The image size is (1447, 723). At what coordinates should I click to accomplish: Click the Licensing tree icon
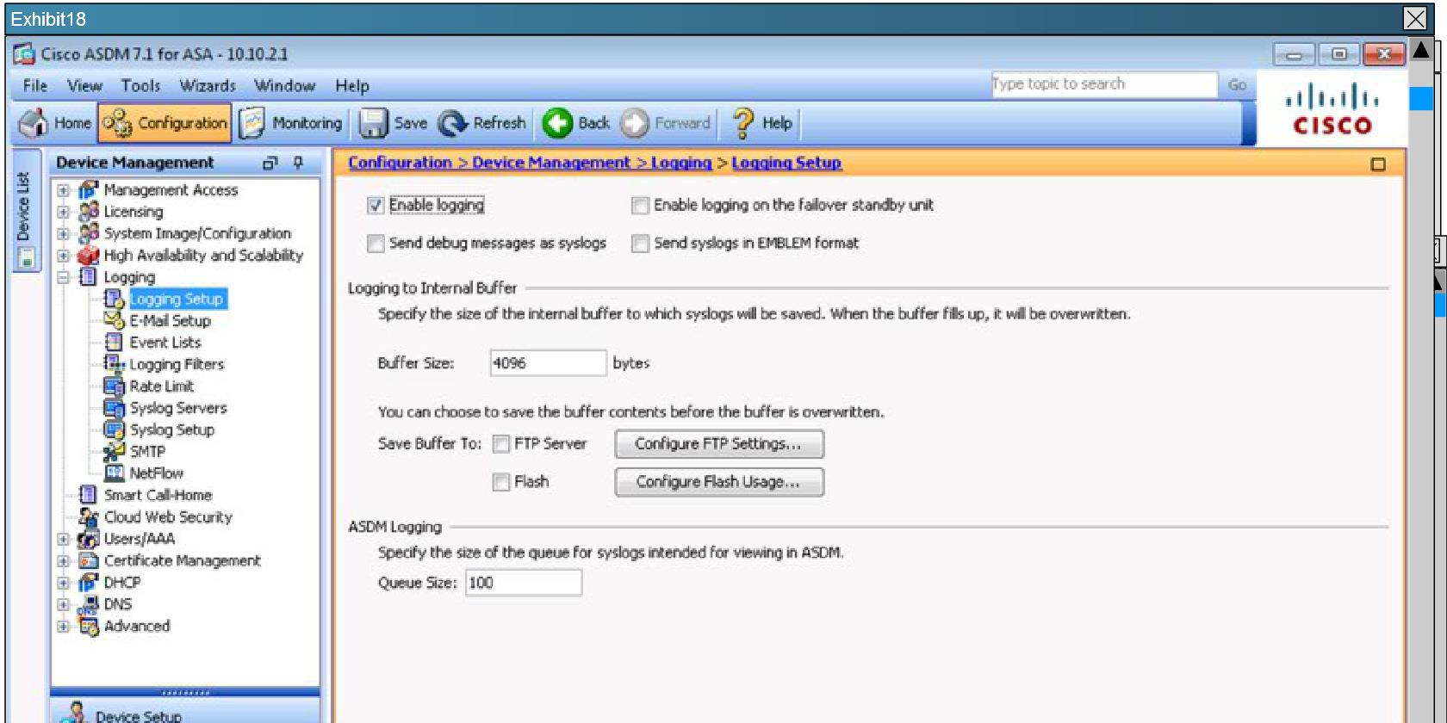88,211
